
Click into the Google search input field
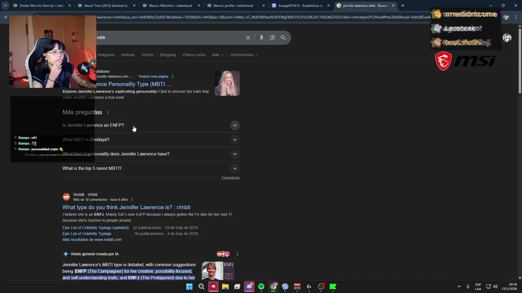(169, 37)
